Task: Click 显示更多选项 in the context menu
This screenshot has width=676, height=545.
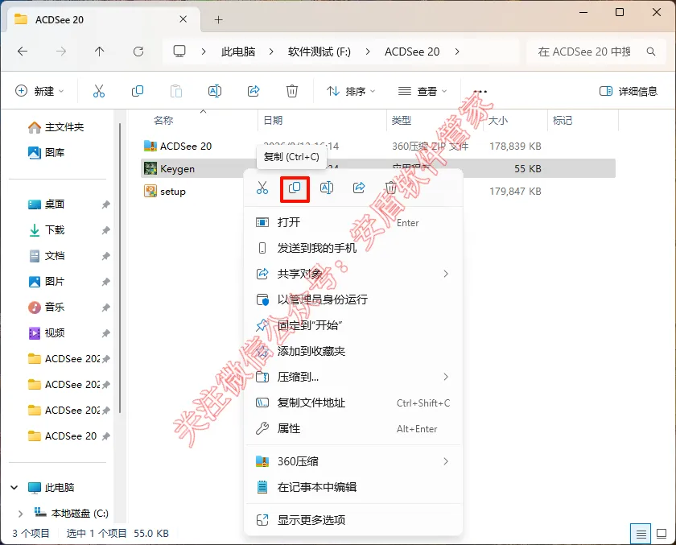Action: (353, 520)
